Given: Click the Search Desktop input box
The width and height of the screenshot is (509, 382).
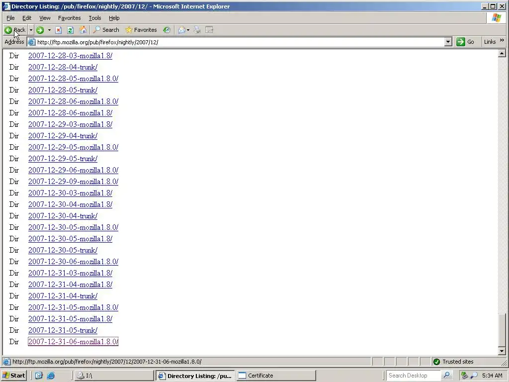Looking at the screenshot, I should [414, 376].
